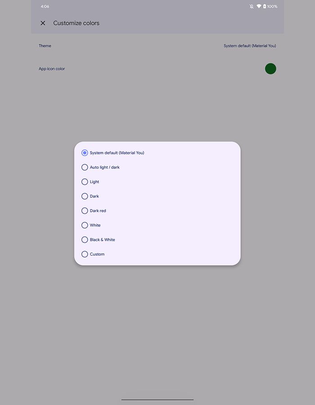
Task: Select System default (Material You) radio button
Action: [x=85, y=153]
